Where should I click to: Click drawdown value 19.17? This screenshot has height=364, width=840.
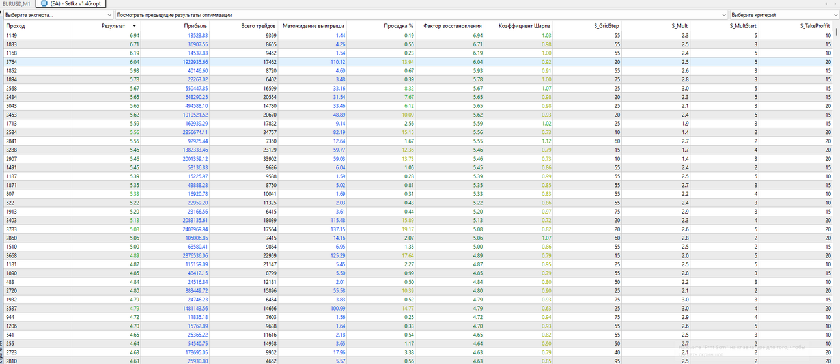pos(408,229)
